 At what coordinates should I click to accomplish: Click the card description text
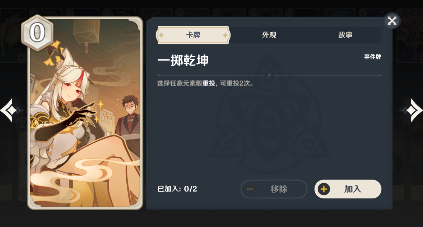[205, 83]
